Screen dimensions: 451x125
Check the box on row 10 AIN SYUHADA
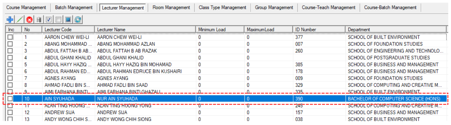[10, 99]
